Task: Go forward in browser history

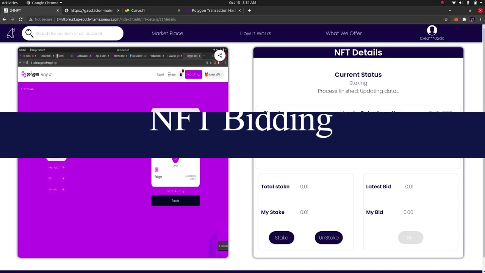Action: [x=13, y=19]
